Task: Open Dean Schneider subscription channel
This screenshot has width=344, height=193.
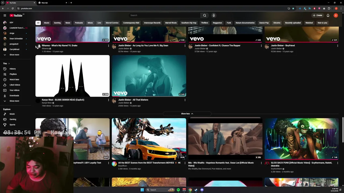Action: (x=16, y=39)
